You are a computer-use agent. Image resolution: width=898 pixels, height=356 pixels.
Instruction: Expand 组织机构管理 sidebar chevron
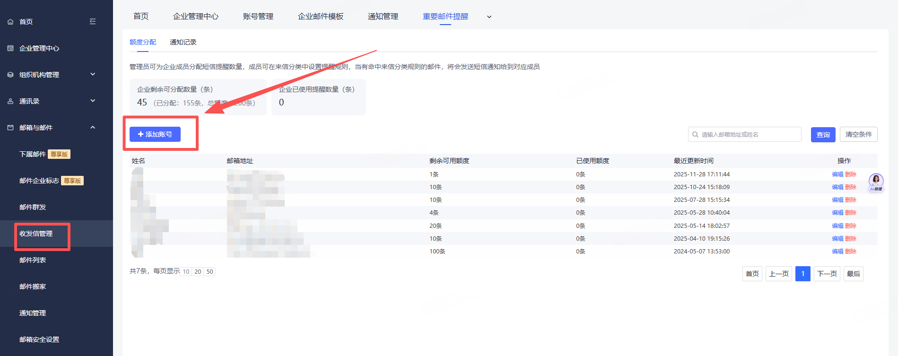pyautogui.click(x=93, y=74)
